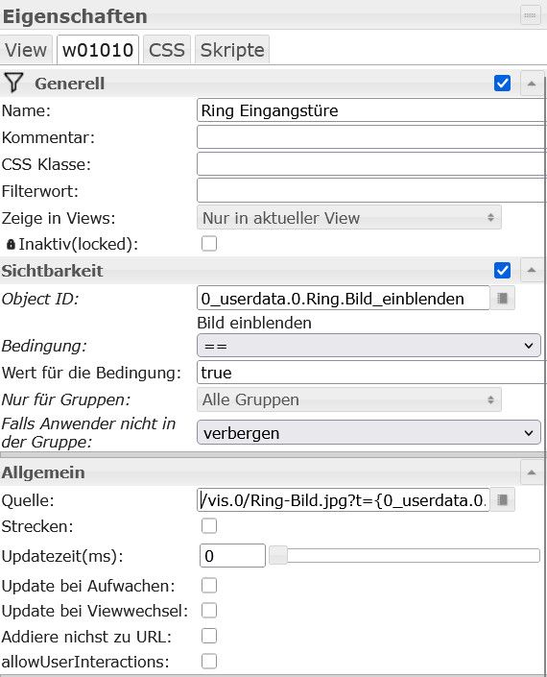547x677 pixels.
Task: Open the Bedingung operator dropdown
Action: click(369, 346)
